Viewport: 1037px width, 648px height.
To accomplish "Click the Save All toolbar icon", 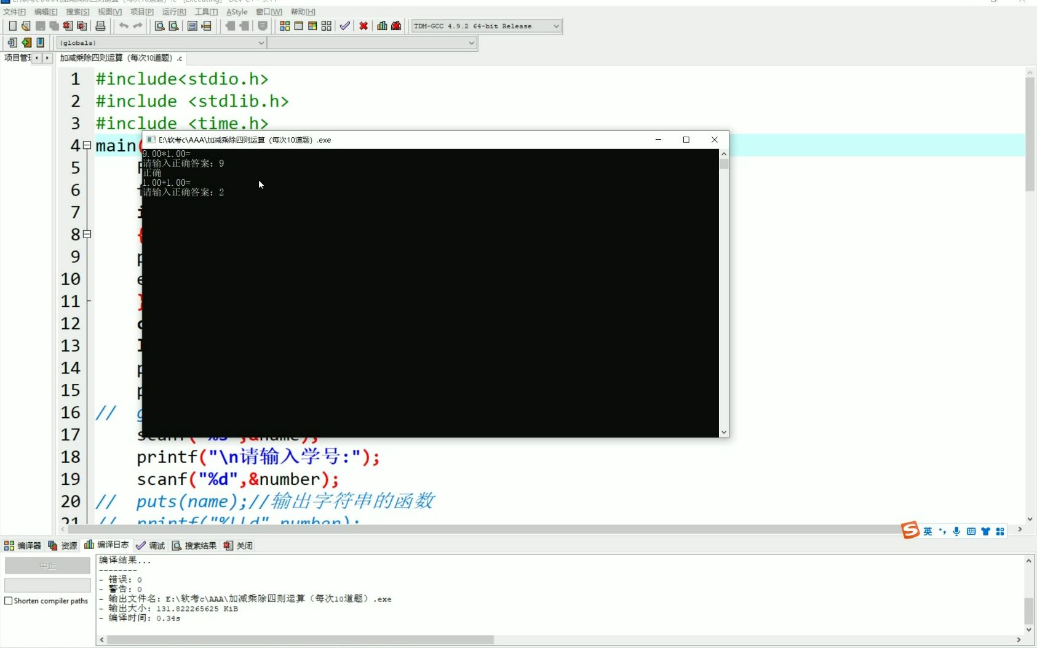I will (54, 26).
